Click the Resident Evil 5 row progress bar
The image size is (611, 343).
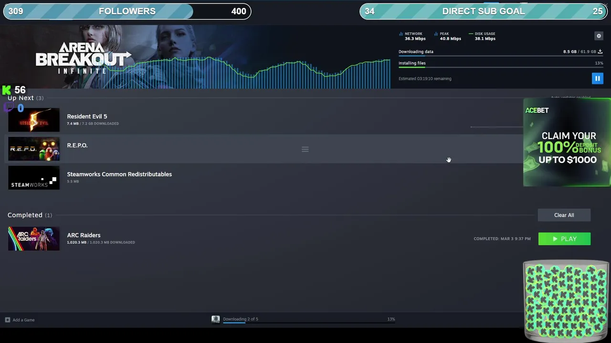[x=496, y=127]
